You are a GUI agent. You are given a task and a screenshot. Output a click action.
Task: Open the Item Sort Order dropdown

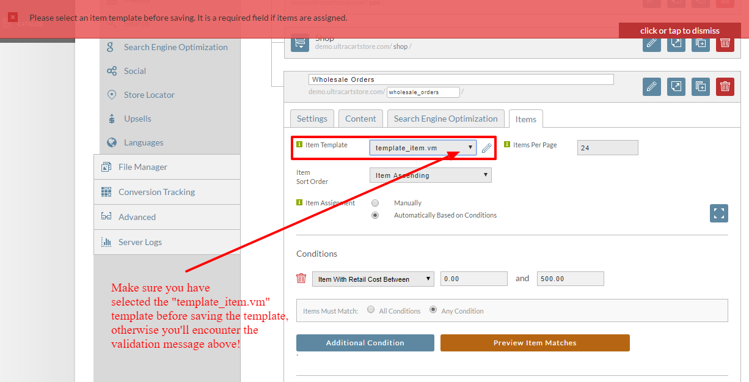(431, 175)
